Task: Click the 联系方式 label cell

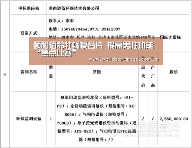Action: [x=29, y=33]
